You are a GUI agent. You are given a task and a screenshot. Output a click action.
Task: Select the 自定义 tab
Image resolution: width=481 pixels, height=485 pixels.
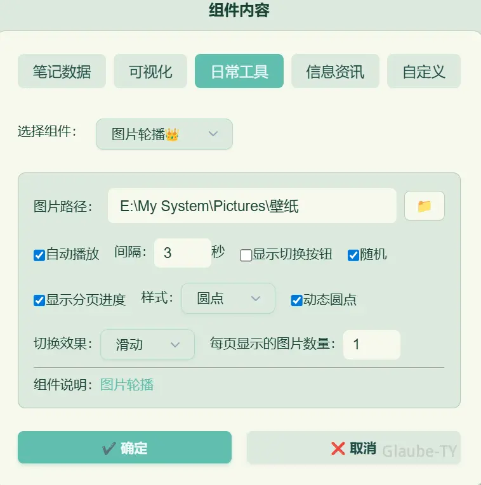click(424, 71)
